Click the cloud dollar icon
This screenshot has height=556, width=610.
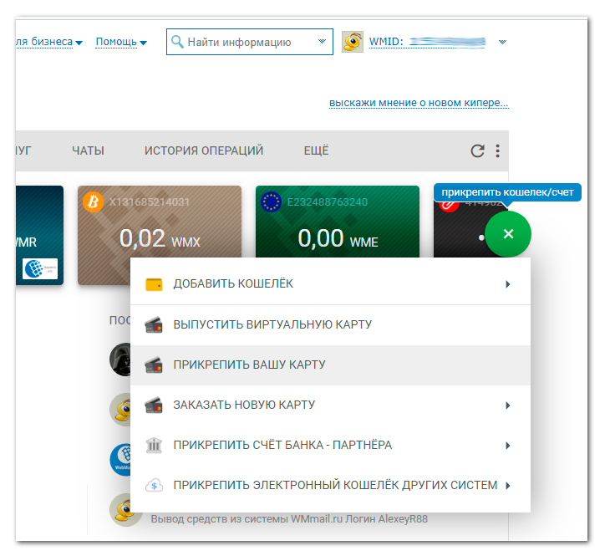[x=154, y=485]
